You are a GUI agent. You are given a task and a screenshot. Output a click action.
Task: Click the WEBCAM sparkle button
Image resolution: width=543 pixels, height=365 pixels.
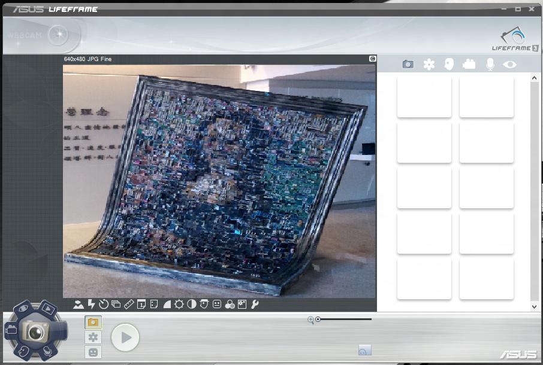(58, 35)
